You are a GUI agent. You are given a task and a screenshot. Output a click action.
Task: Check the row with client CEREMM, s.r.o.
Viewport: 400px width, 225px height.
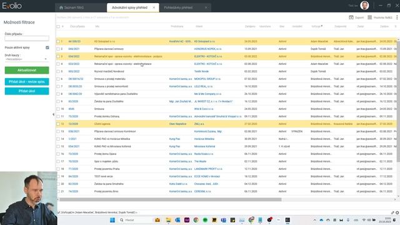pyautogui.click(x=58, y=191)
